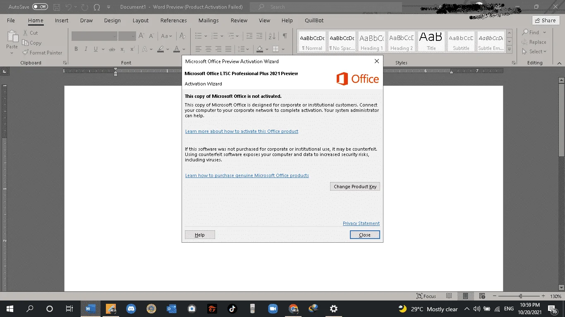Open the Privacy Statement link
The image size is (565, 317).
361,223
